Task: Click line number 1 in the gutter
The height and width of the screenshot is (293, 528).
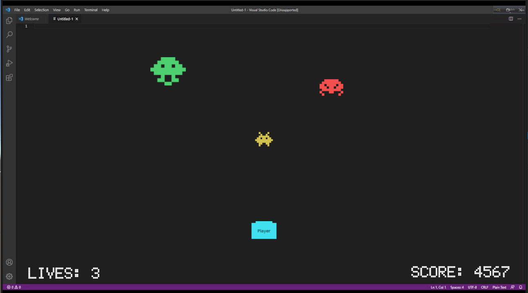Action: (x=26, y=26)
